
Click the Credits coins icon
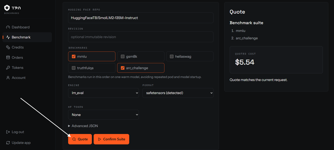8,48
